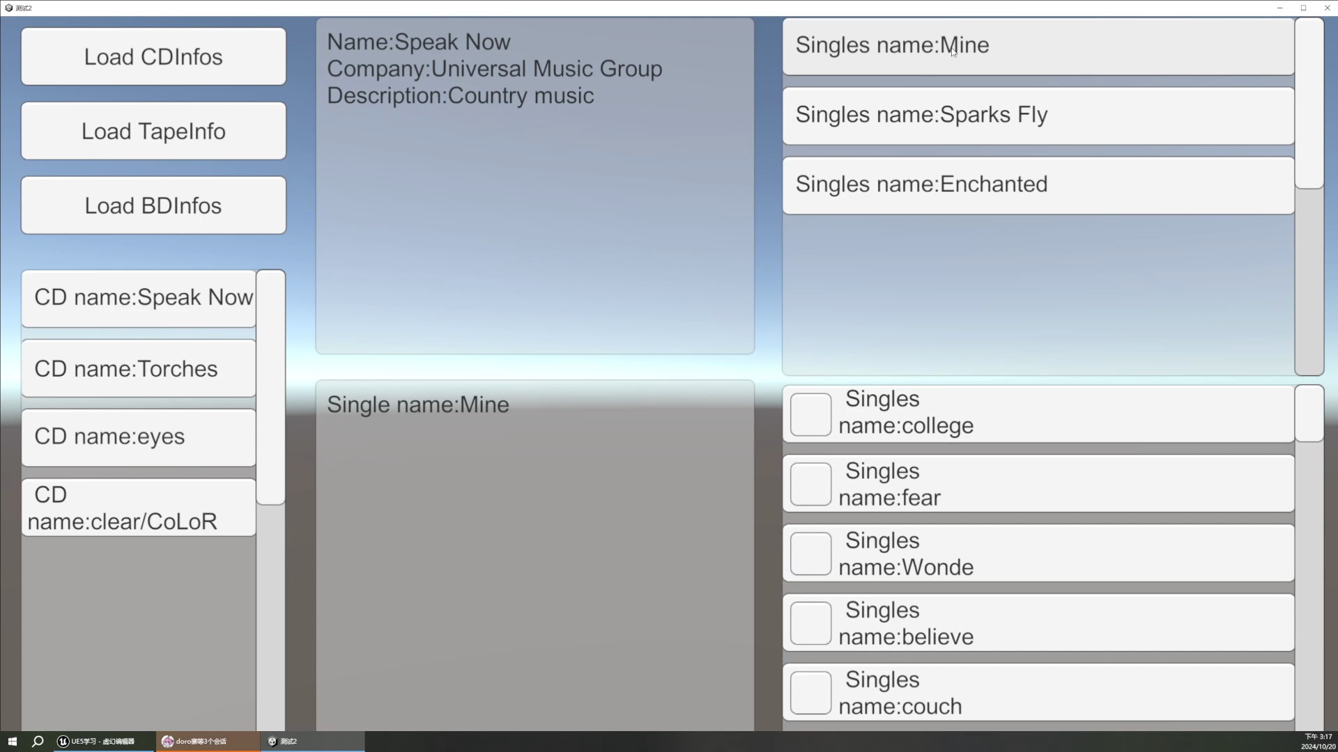Click the checkbox singles list scrollbar handle
This screenshot has width=1338, height=752.
[1309, 414]
